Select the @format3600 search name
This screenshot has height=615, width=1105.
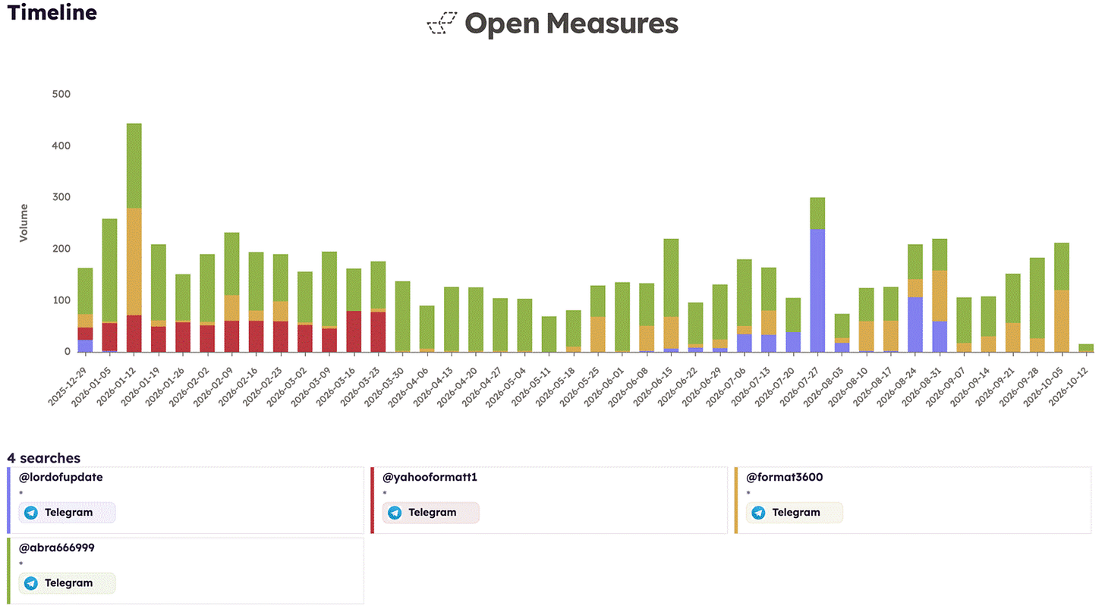click(x=785, y=478)
